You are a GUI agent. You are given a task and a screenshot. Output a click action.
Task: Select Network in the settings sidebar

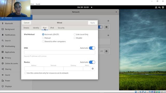(x=16, y=18)
